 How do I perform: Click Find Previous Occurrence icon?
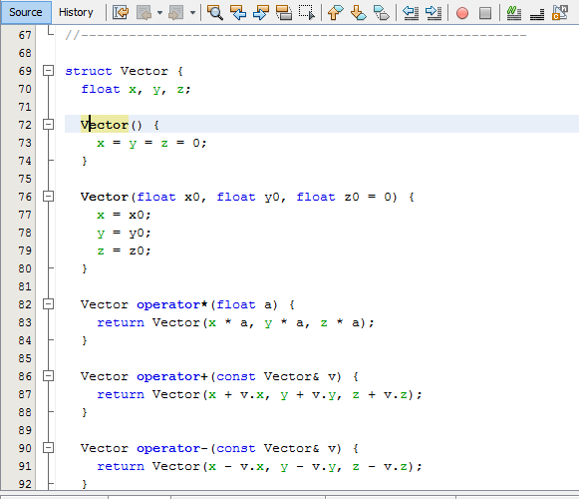pyautogui.click(x=238, y=13)
